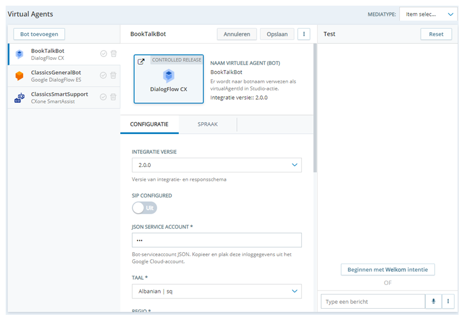This screenshot has height=329, width=462.
Task: Delete ClassicsSmartSupport using the trash icon
Action: [113, 97]
